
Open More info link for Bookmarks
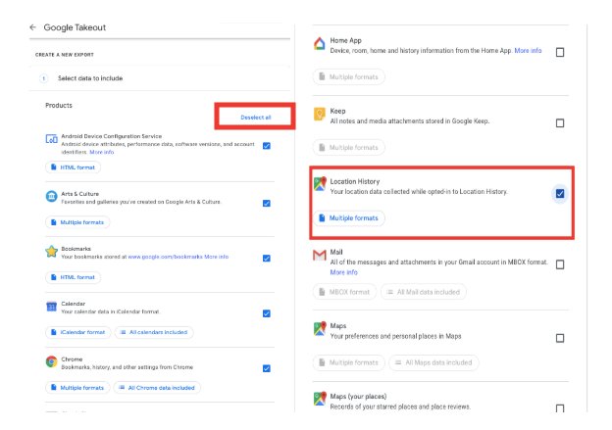pyautogui.click(x=217, y=257)
